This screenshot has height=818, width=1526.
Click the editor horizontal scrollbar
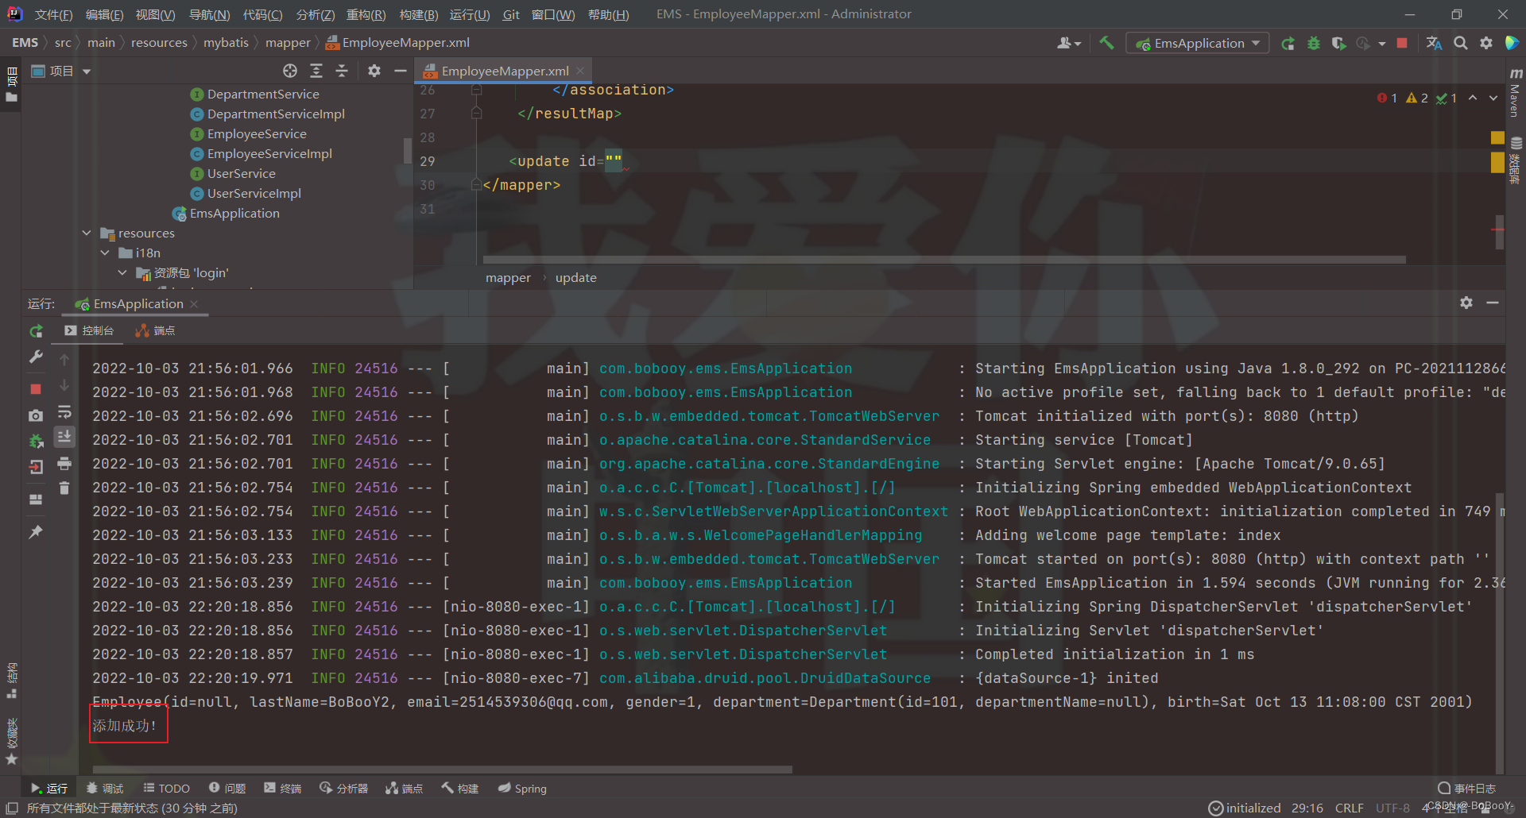pyautogui.click(x=943, y=260)
